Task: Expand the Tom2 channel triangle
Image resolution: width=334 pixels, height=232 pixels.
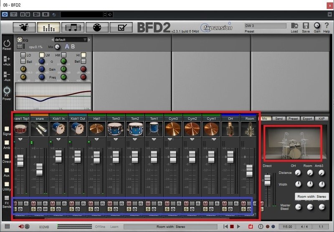Action: (134, 139)
